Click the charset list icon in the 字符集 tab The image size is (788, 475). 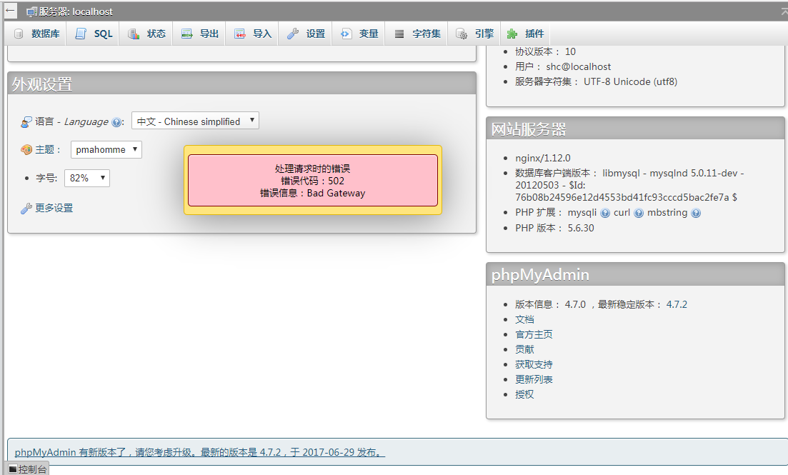tap(399, 34)
